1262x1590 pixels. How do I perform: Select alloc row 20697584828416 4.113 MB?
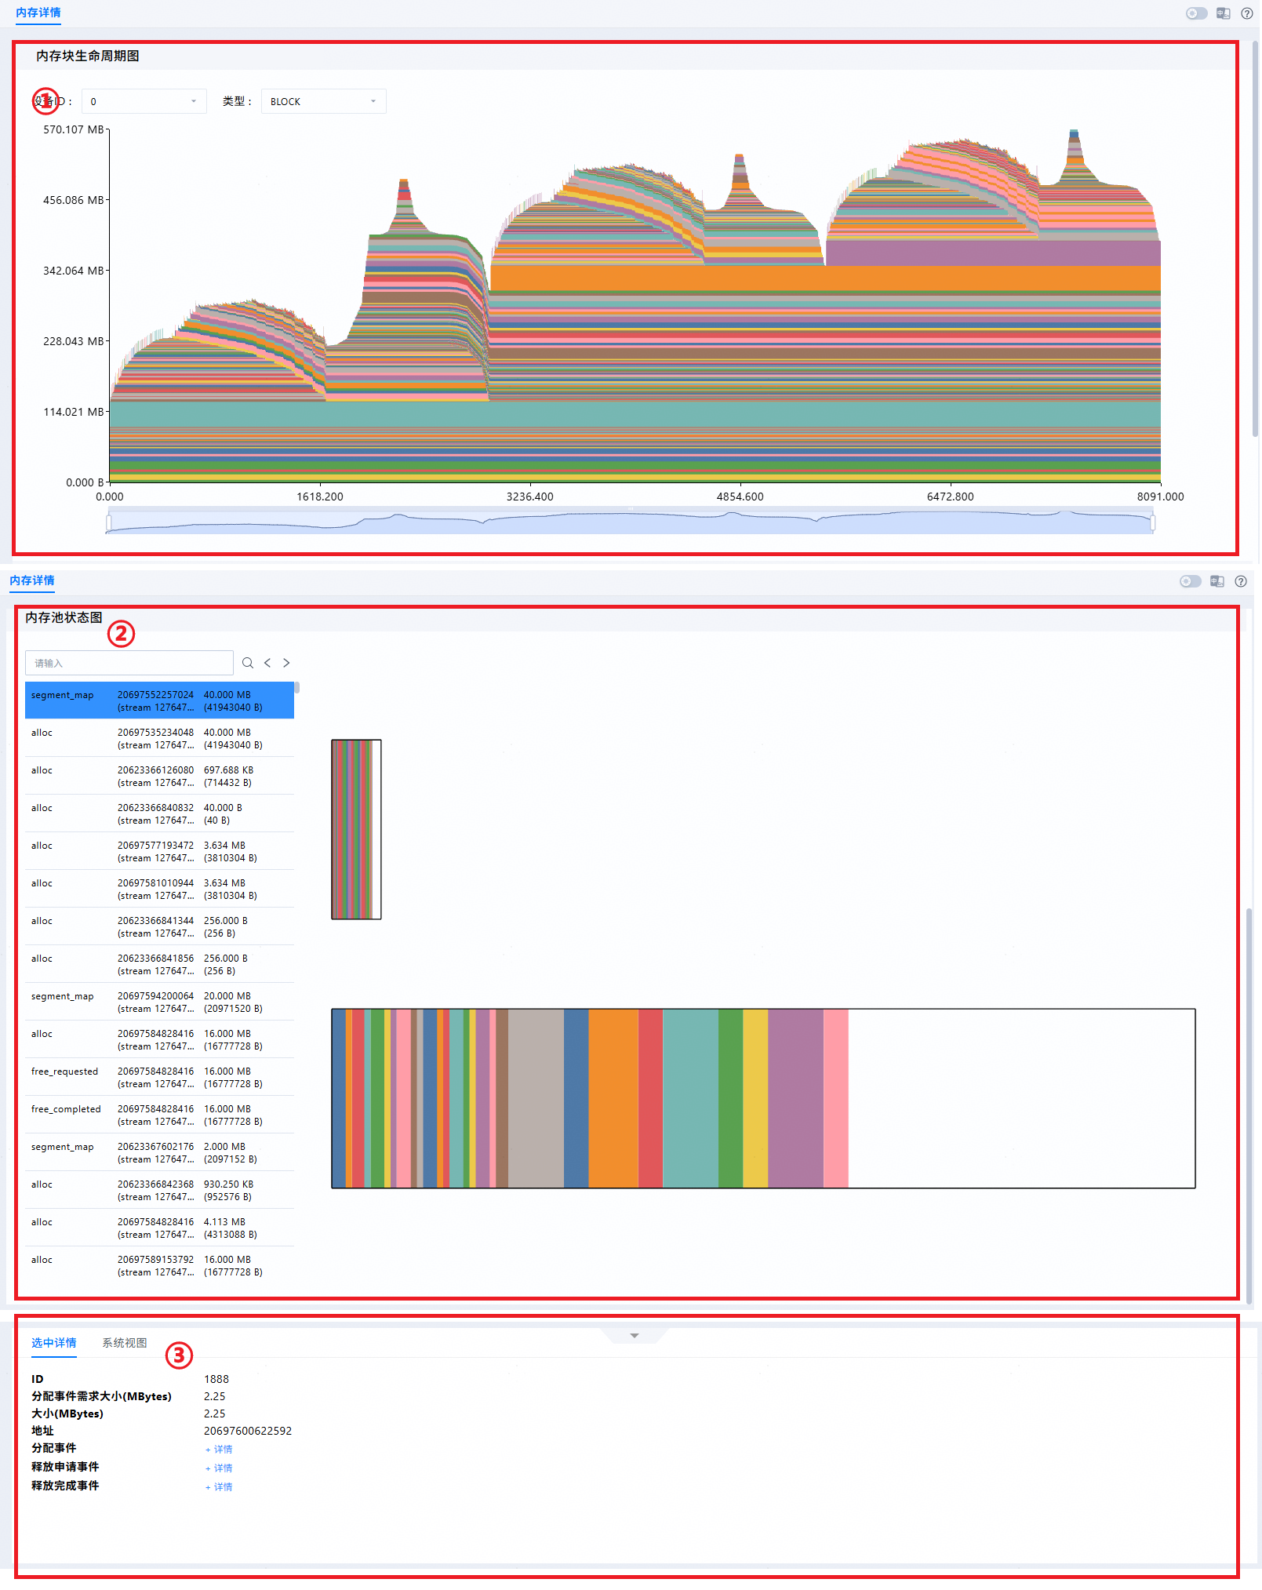coord(159,1228)
